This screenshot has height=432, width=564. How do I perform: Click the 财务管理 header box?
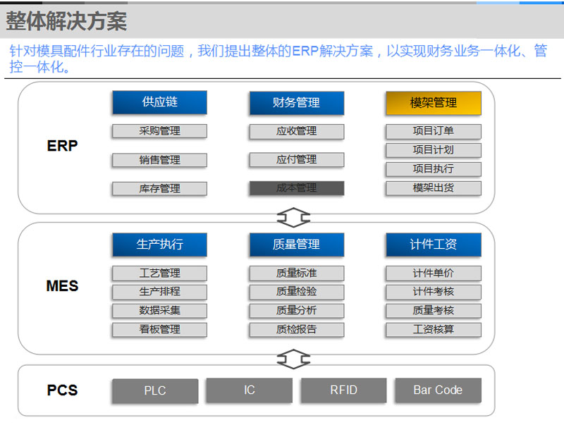pos(296,103)
